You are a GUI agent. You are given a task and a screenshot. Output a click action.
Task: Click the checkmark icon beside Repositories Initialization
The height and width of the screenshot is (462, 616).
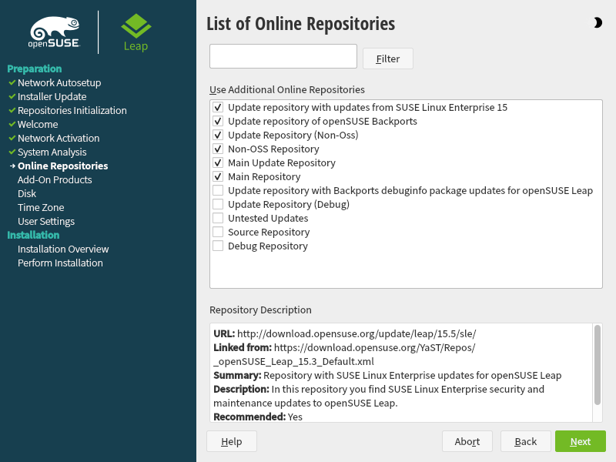(x=10, y=110)
